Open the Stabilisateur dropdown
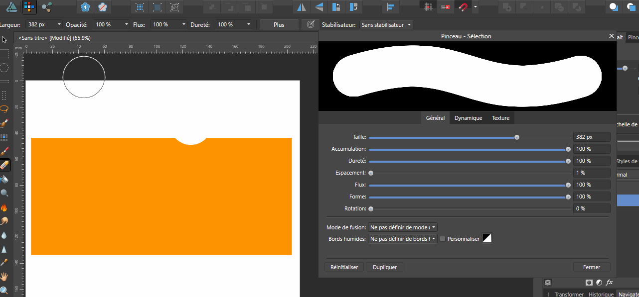The image size is (639, 297). coord(387,24)
